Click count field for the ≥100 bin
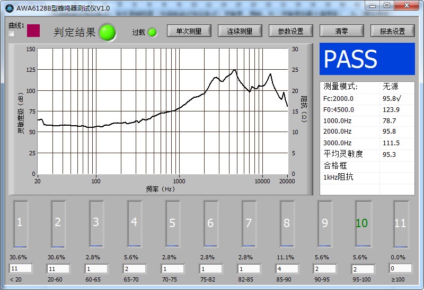 point(400,268)
